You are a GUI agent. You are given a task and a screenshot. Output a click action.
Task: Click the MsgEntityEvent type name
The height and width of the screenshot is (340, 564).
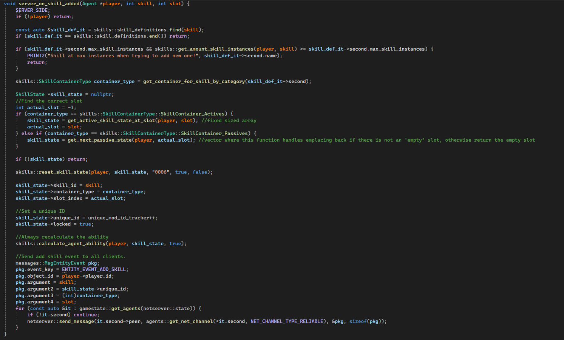[65, 263]
